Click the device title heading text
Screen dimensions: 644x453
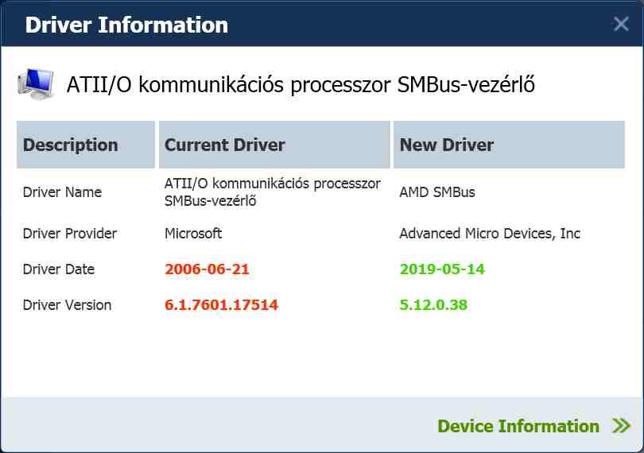tap(301, 85)
